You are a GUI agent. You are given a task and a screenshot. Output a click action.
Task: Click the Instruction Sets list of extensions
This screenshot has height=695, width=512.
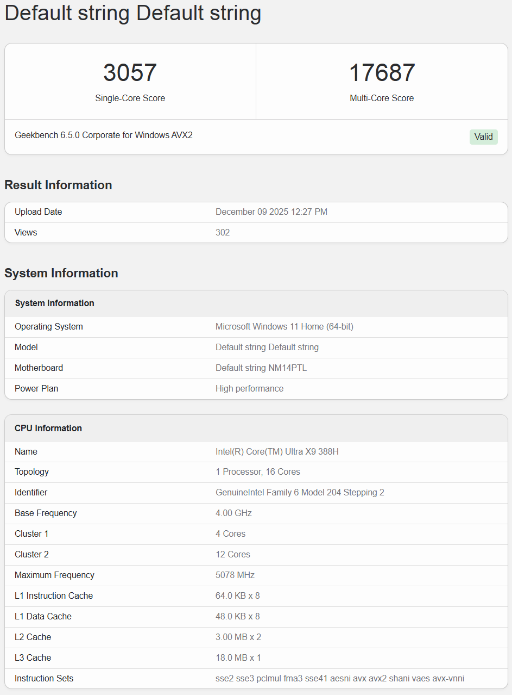[339, 679]
